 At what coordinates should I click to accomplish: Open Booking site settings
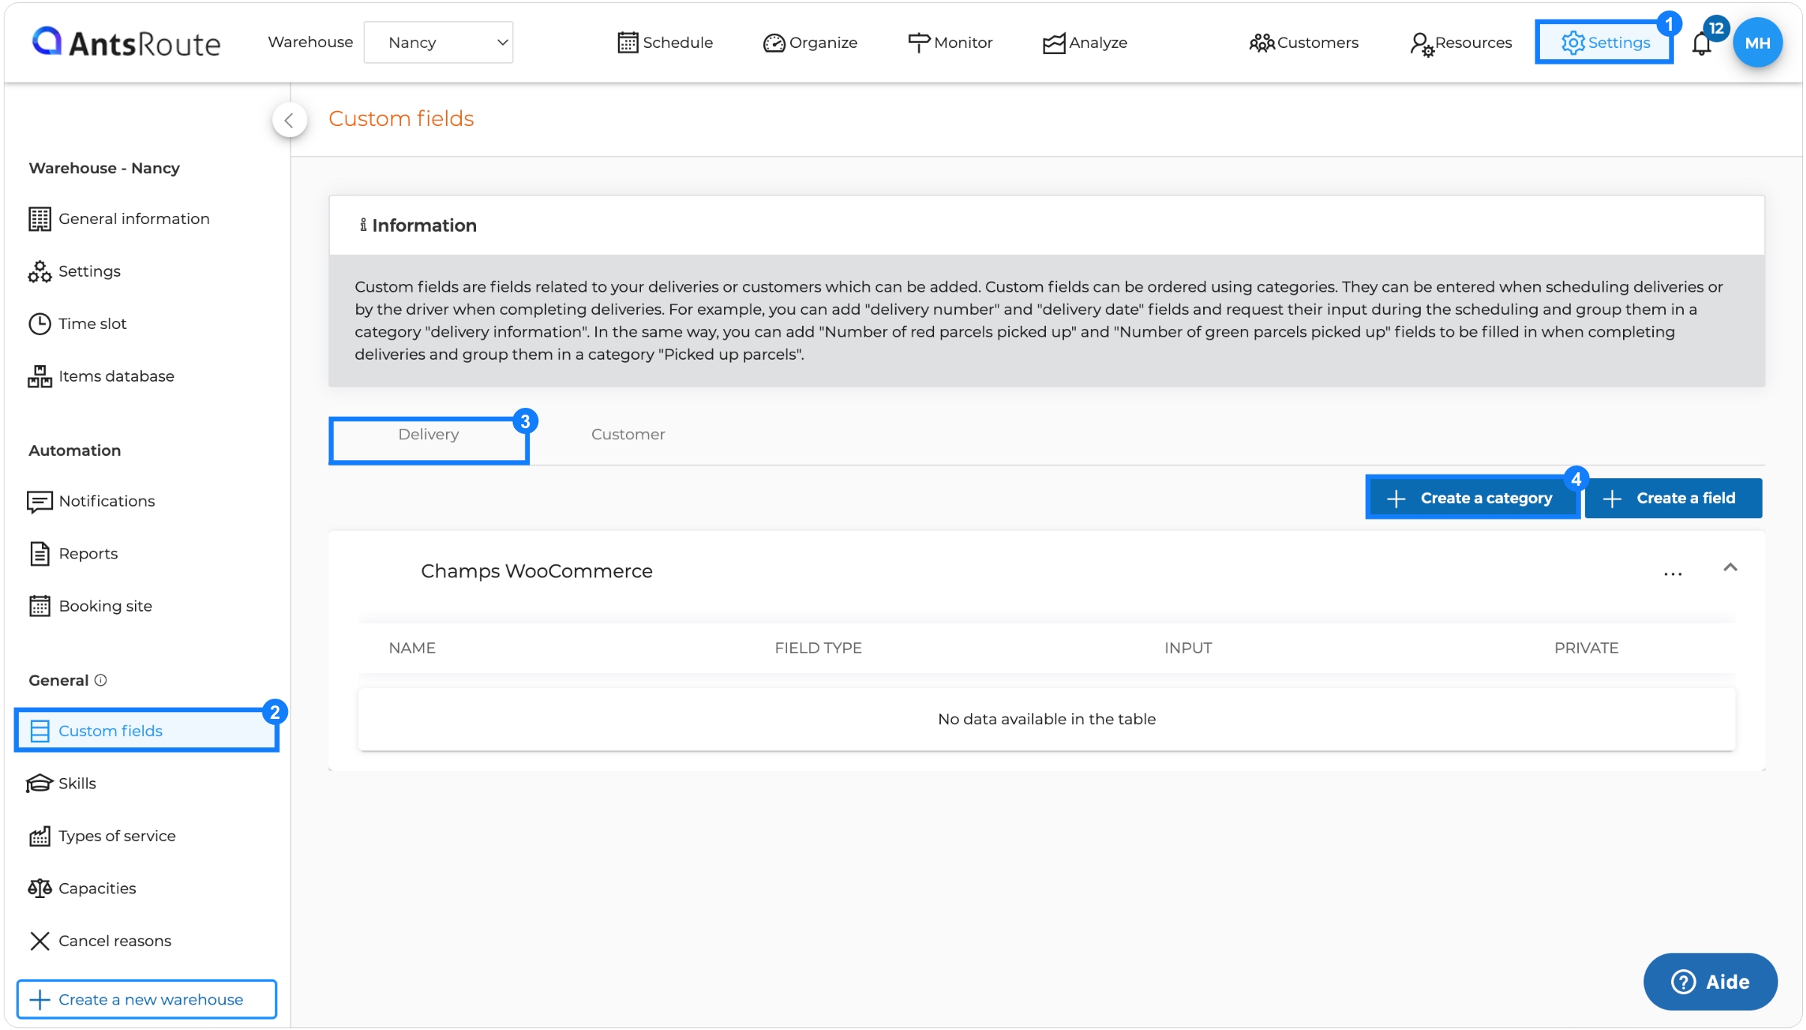point(91,606)
